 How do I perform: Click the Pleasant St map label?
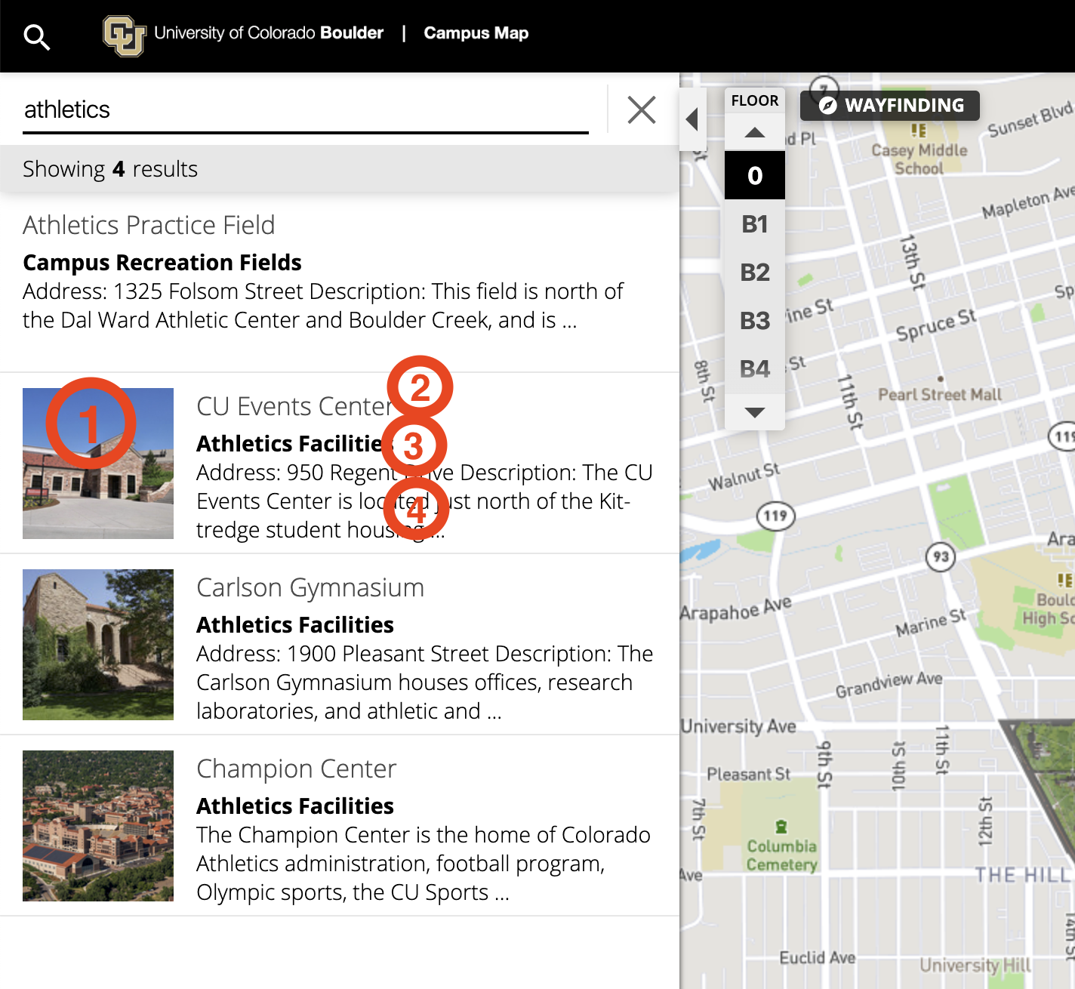click(748, 775)
